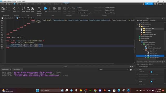Image resolution: width=166 pixels, height=93 pixels.
Task: Open the Replace tool
Action: pyautogui.click(x=28, y=8)
